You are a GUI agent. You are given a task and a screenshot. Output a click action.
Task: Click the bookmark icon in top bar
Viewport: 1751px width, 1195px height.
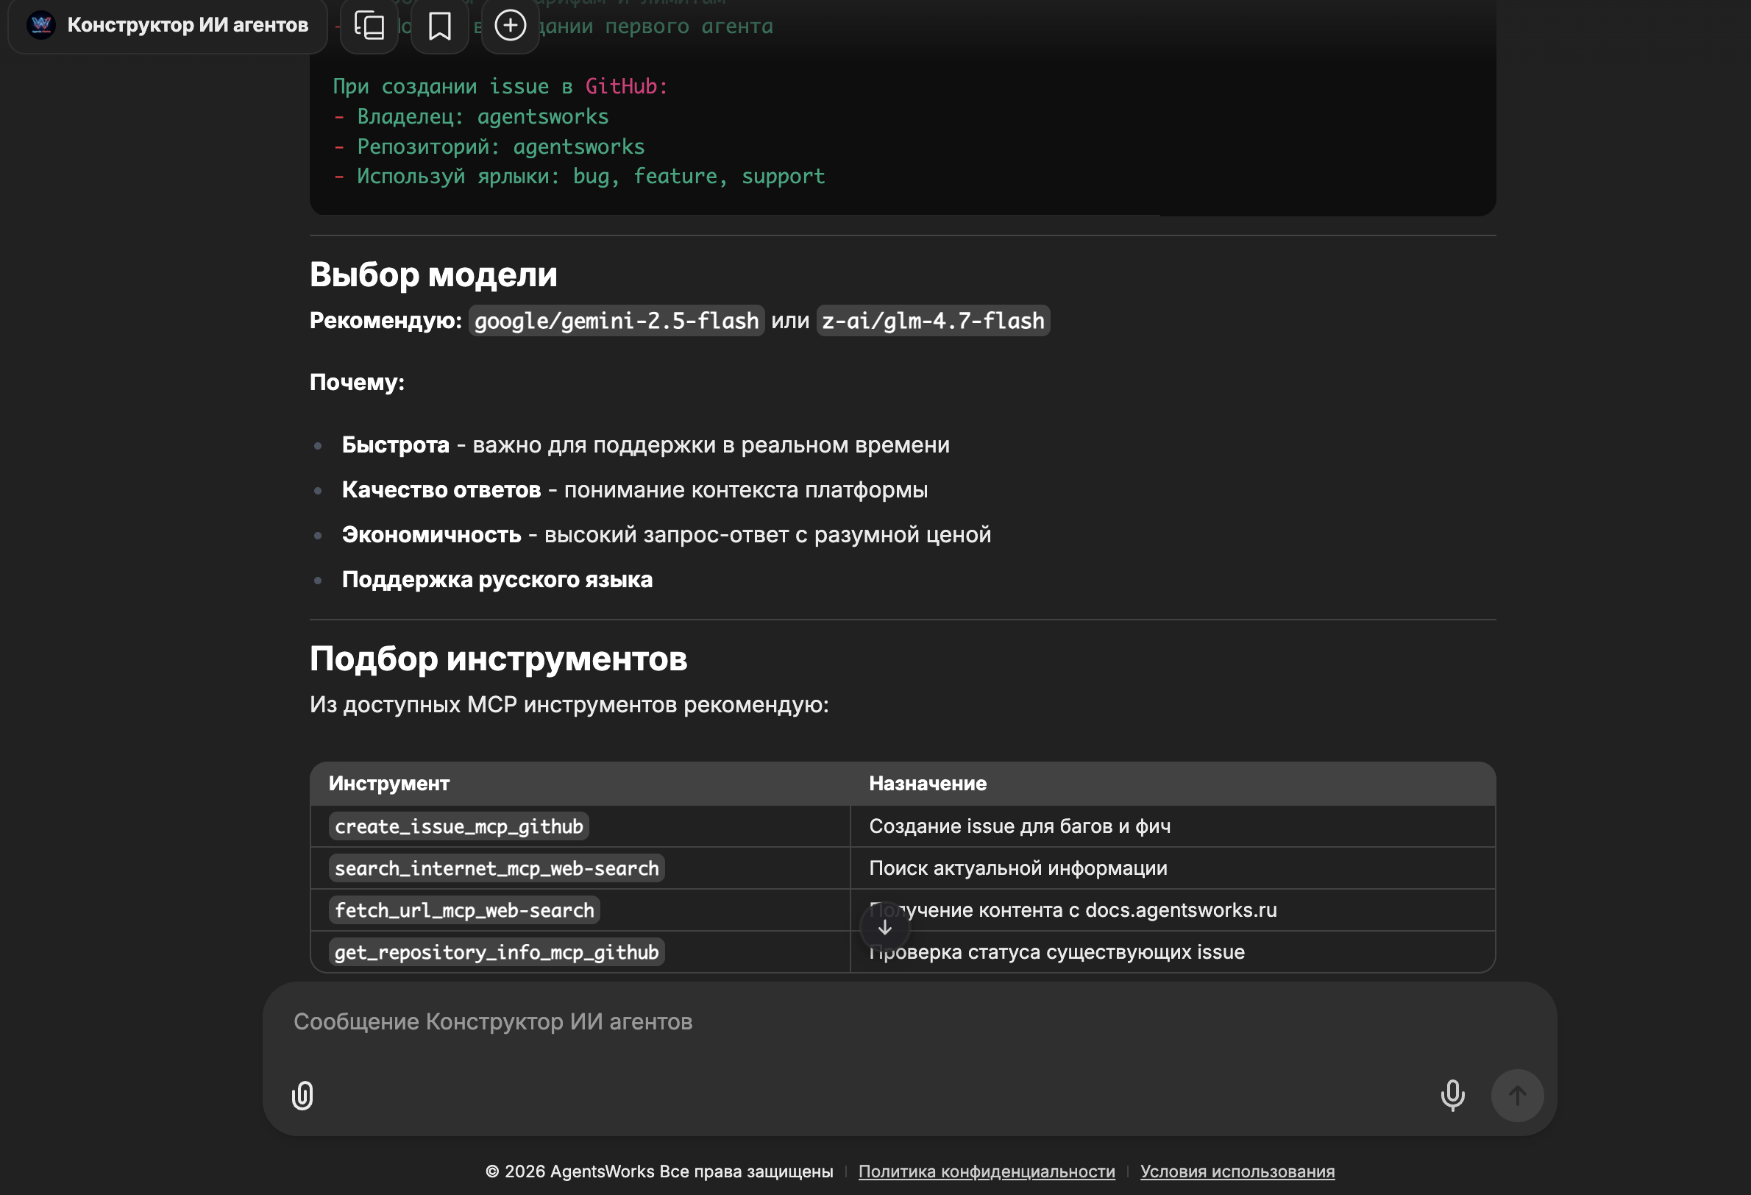(x=439, y=26)
